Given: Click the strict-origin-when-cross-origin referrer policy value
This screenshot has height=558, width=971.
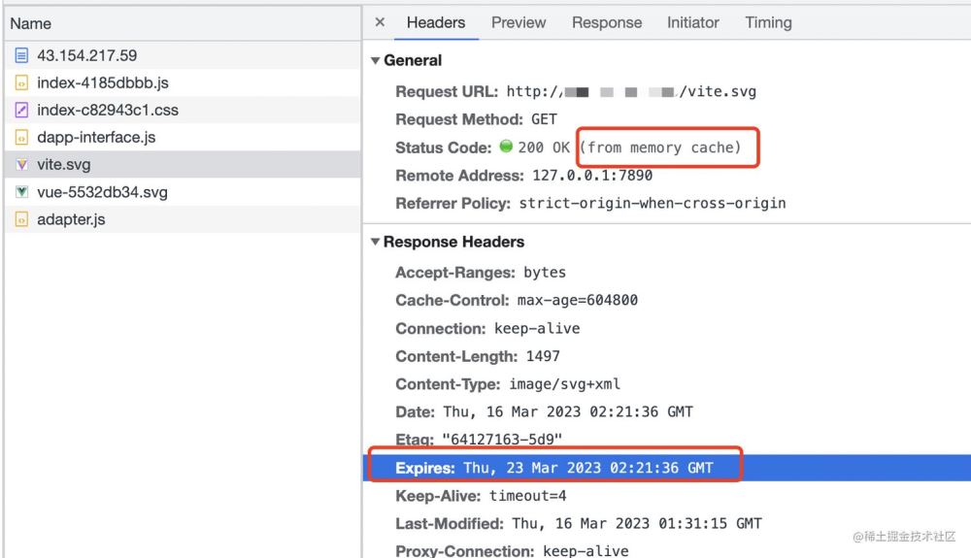Looking at the screenshot, I should [653, 203].
